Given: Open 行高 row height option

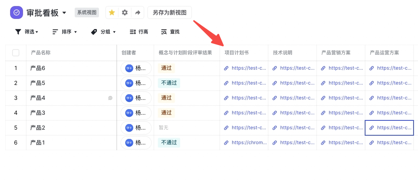Looking at the screenshot, I should (x=139, y=32).
